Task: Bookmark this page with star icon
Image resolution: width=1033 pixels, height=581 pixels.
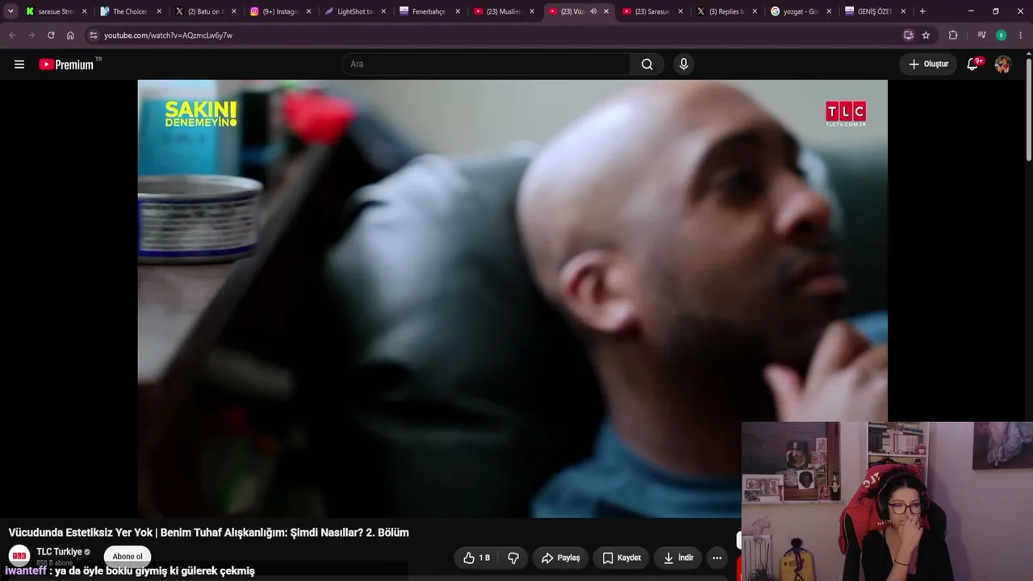Action: click(926, 36)
